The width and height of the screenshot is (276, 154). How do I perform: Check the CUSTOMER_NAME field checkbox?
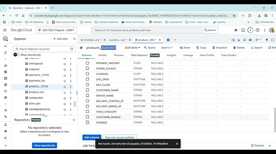[87, 90]
